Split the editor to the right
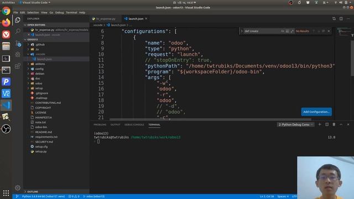 [x=341, y=19]
